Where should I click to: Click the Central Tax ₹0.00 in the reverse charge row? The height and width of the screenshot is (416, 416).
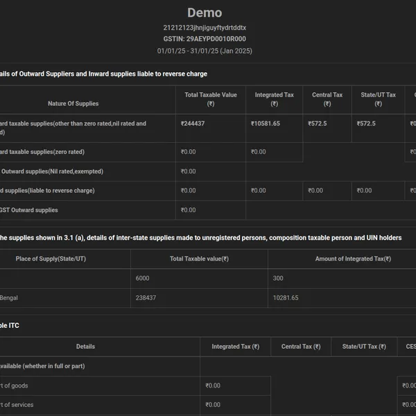(315, 191)
